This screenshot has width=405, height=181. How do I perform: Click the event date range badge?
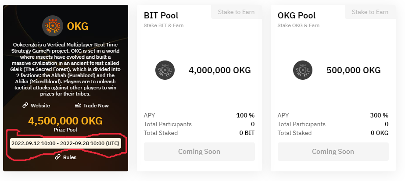[x=65, y=143]
